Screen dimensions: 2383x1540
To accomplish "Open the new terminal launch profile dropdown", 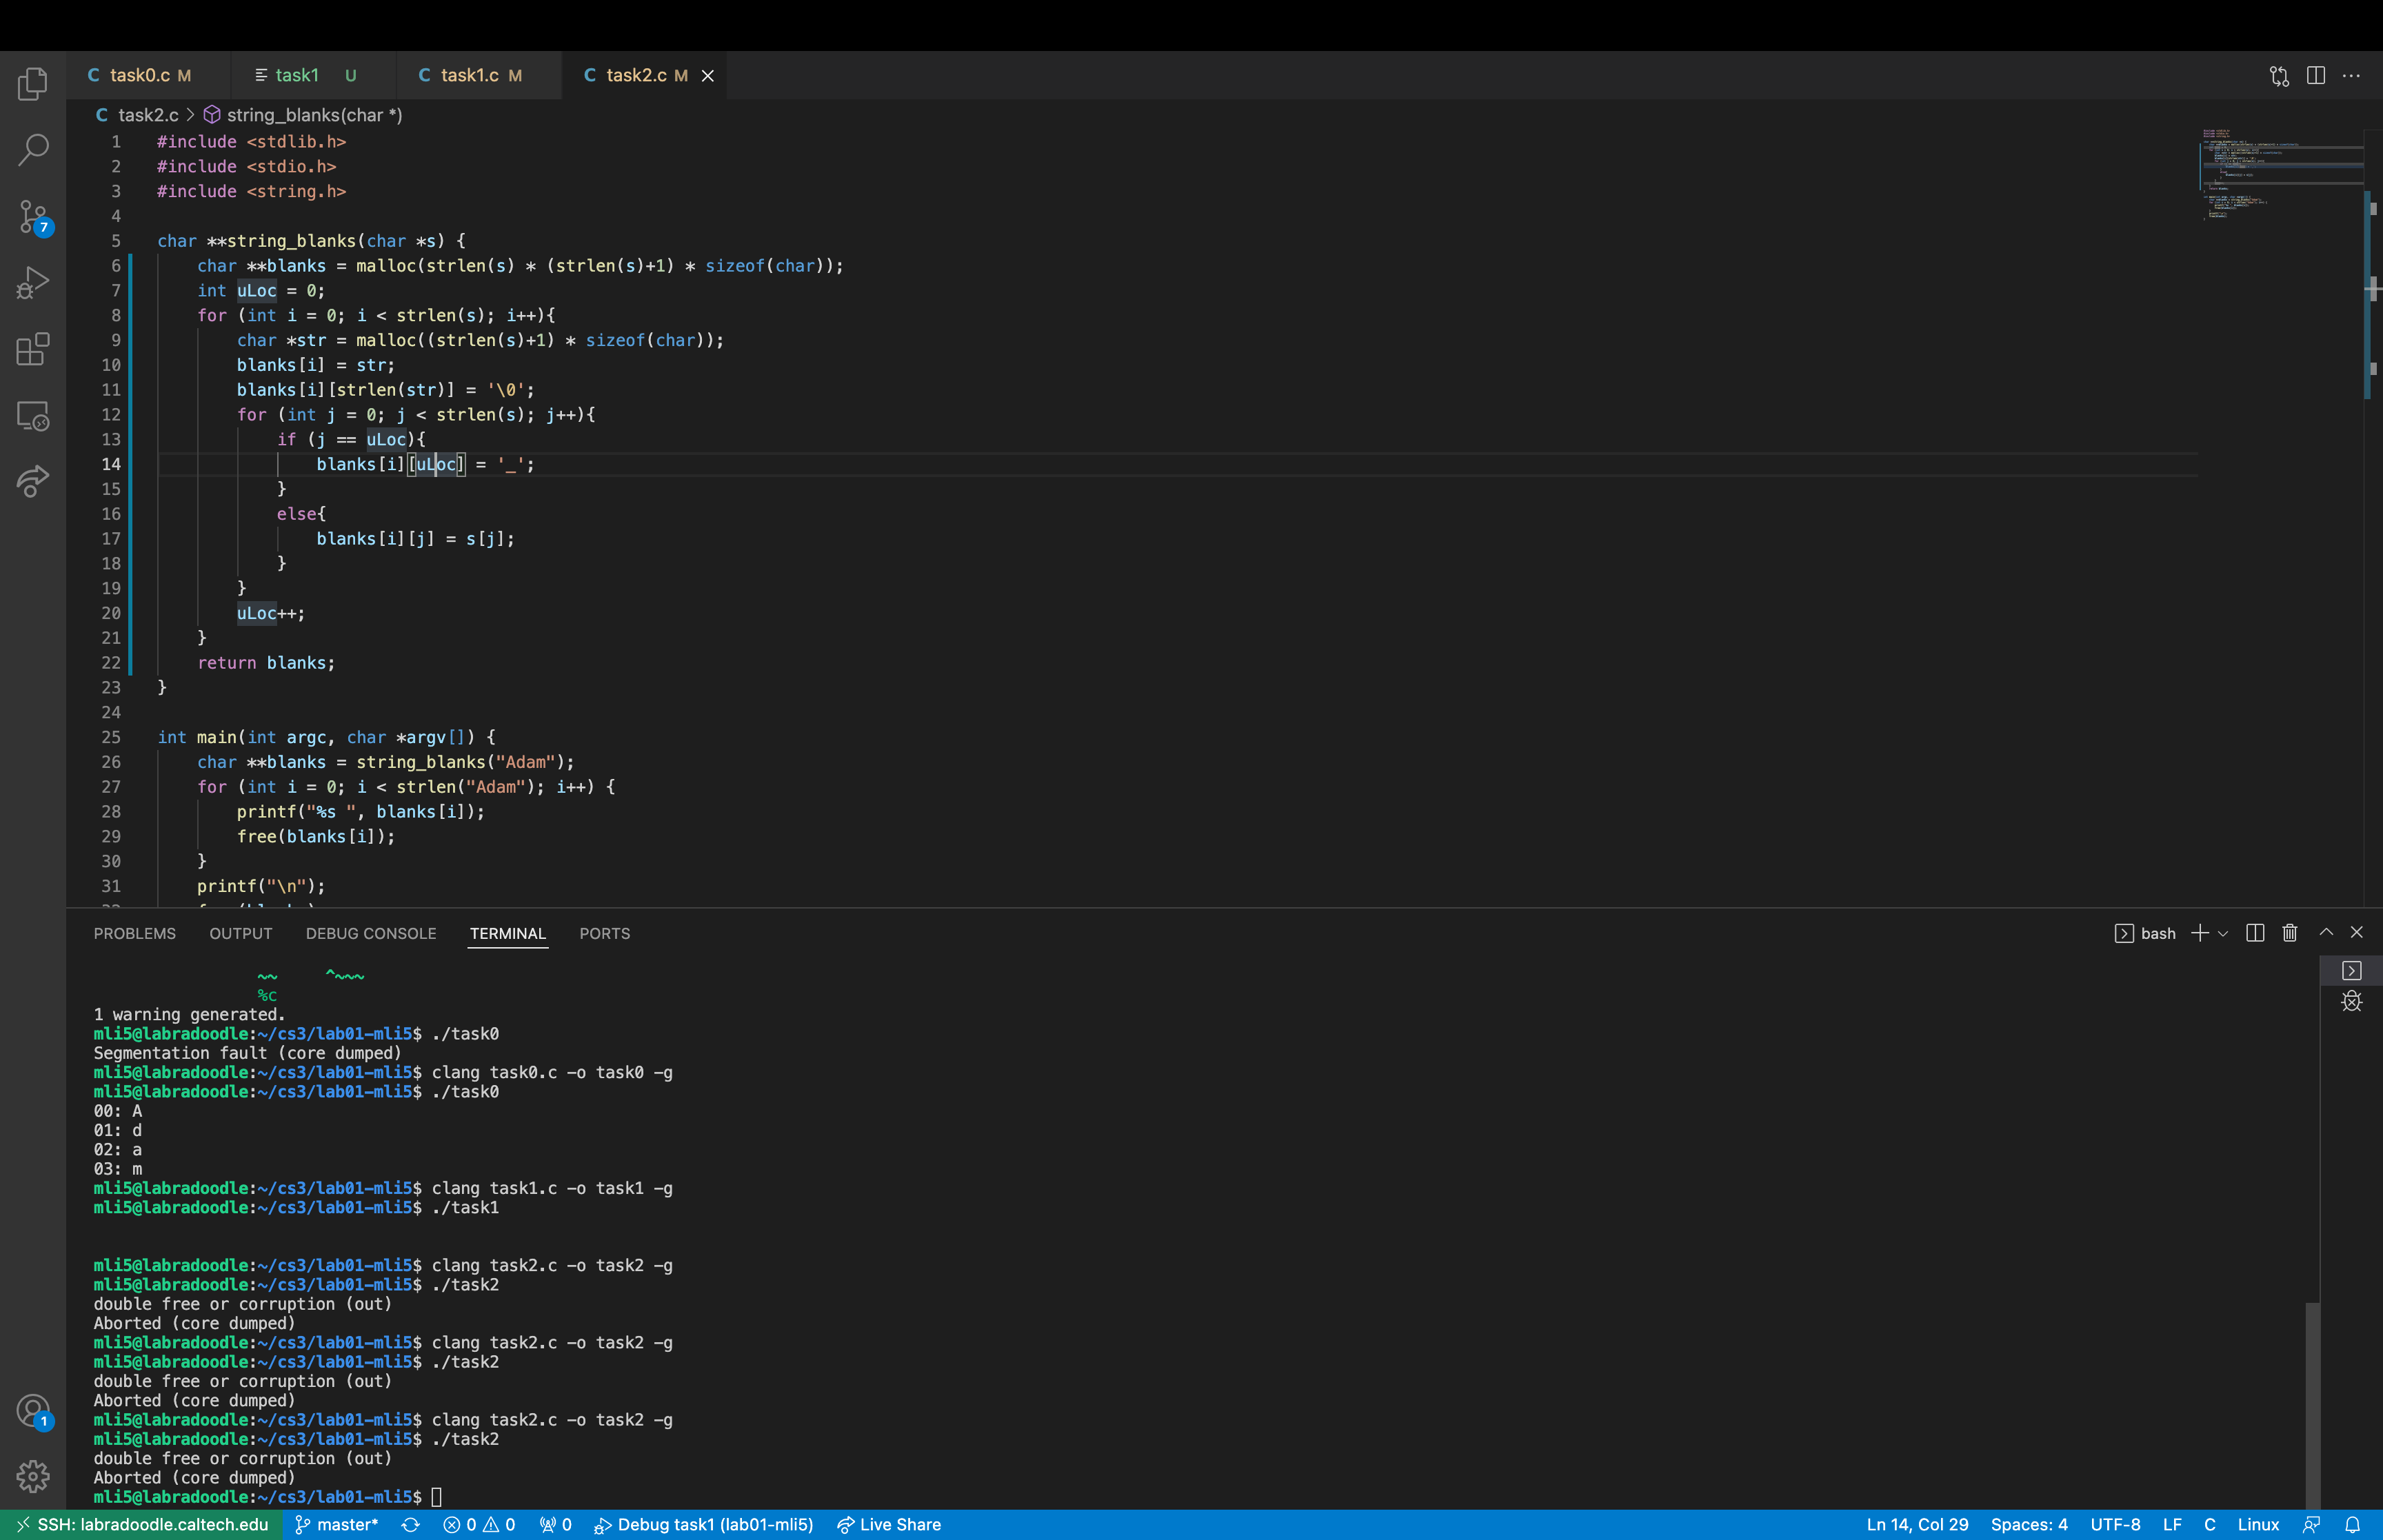I will pos(2223,934).
